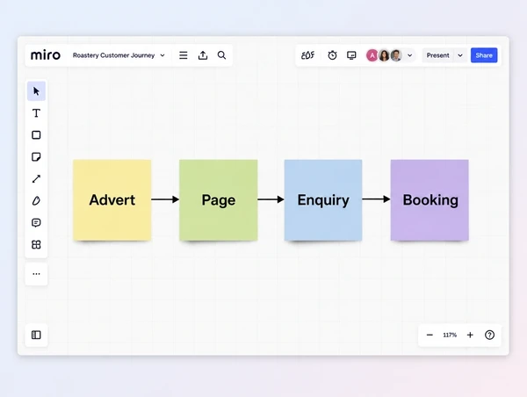This screenshot has width=527, height=397.
Task: Click the blue Share button
Action: coord(484,55)
